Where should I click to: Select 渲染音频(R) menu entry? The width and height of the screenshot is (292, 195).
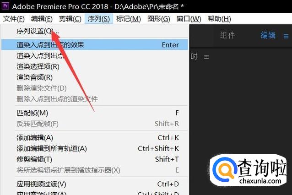pyautogui.click(x=95, y=77)
